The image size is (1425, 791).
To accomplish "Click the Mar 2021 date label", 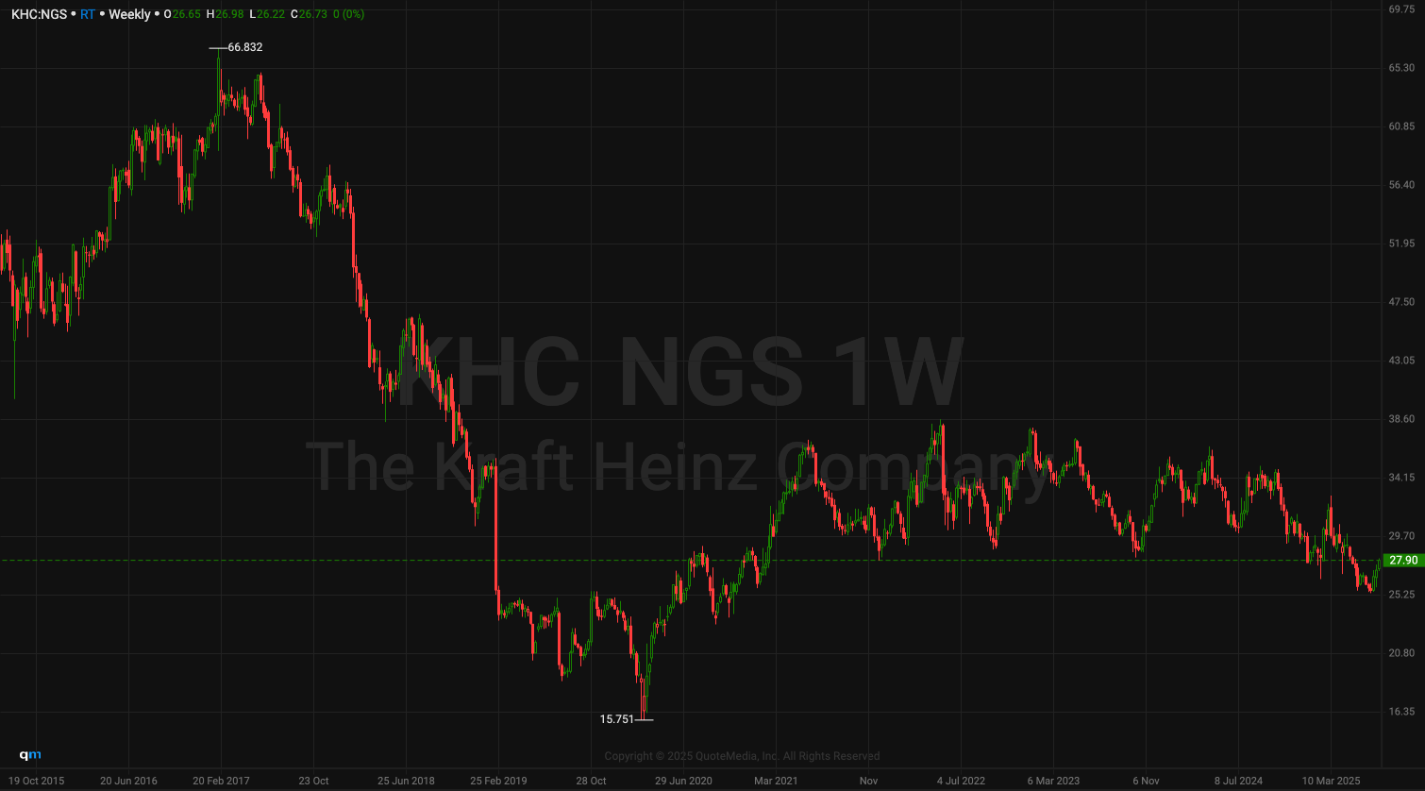I will [x=776, y=781].
